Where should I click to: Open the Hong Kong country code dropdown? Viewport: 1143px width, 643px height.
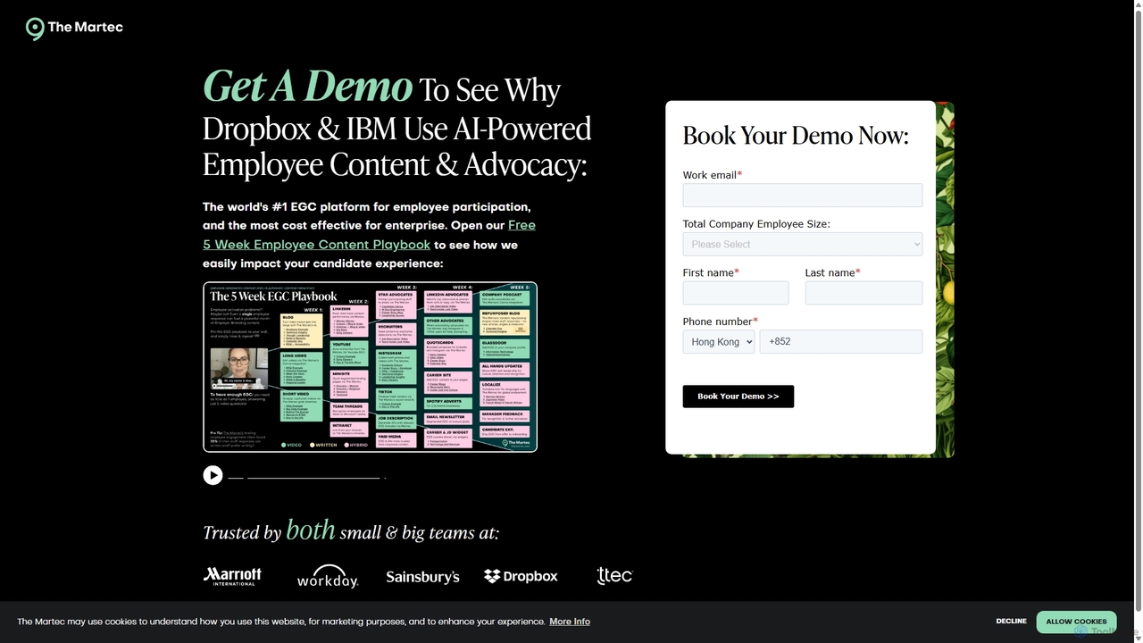point(719,342)
